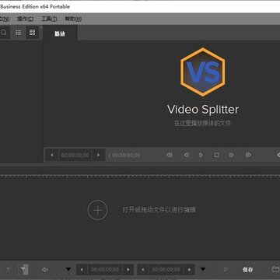Stop video playback
The width and height of the screenshot is (280, 280).
(x=216, y=155)
